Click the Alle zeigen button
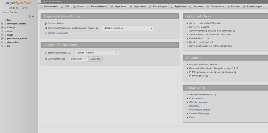 click(x=95, y=59)
